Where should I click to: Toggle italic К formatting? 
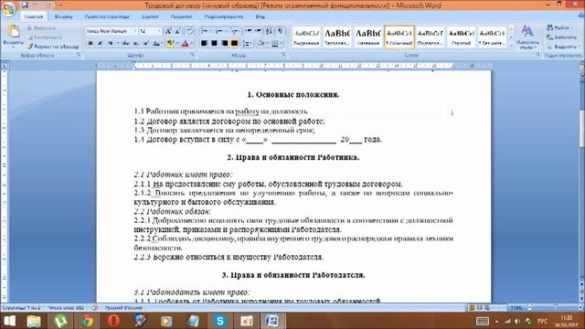point(100,44)
